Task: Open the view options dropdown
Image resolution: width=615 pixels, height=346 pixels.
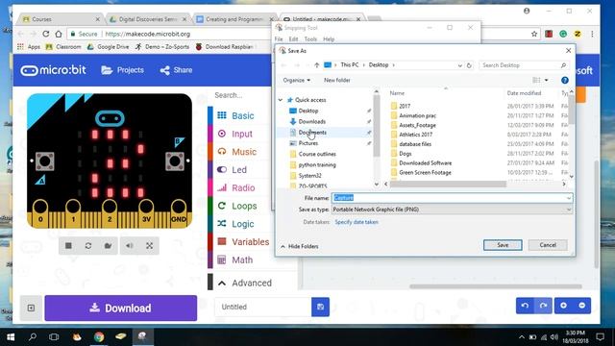Action: coord(547,81)
